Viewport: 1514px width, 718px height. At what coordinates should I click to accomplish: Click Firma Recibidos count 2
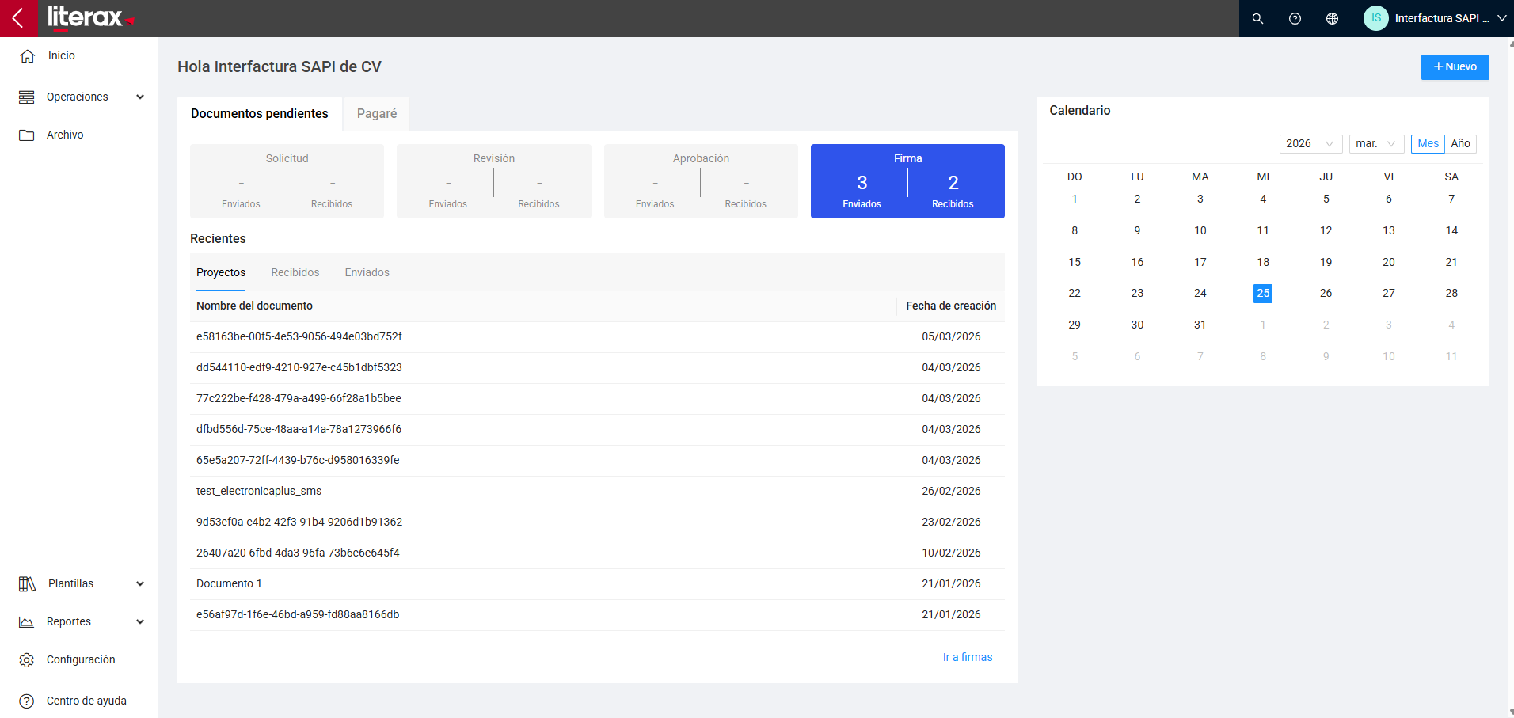pos(953,183)
